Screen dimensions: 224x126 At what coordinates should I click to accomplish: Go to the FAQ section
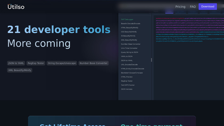click(x=193, y=7)
